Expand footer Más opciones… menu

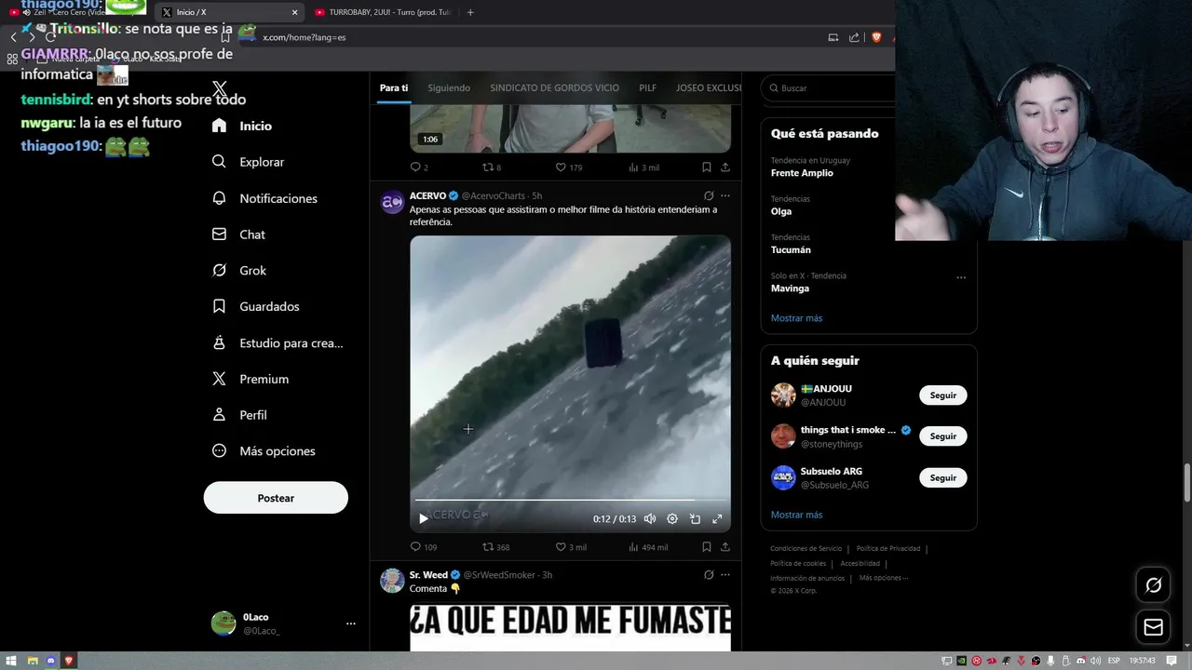(883, 578)
